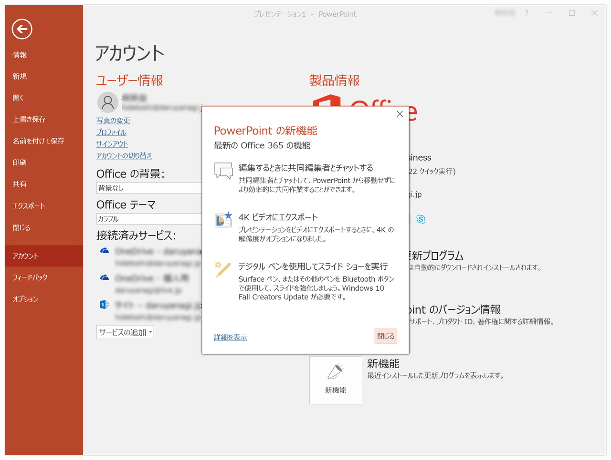
Task: Click the Help question mark in the title bar
Action: tap(526, 14)
